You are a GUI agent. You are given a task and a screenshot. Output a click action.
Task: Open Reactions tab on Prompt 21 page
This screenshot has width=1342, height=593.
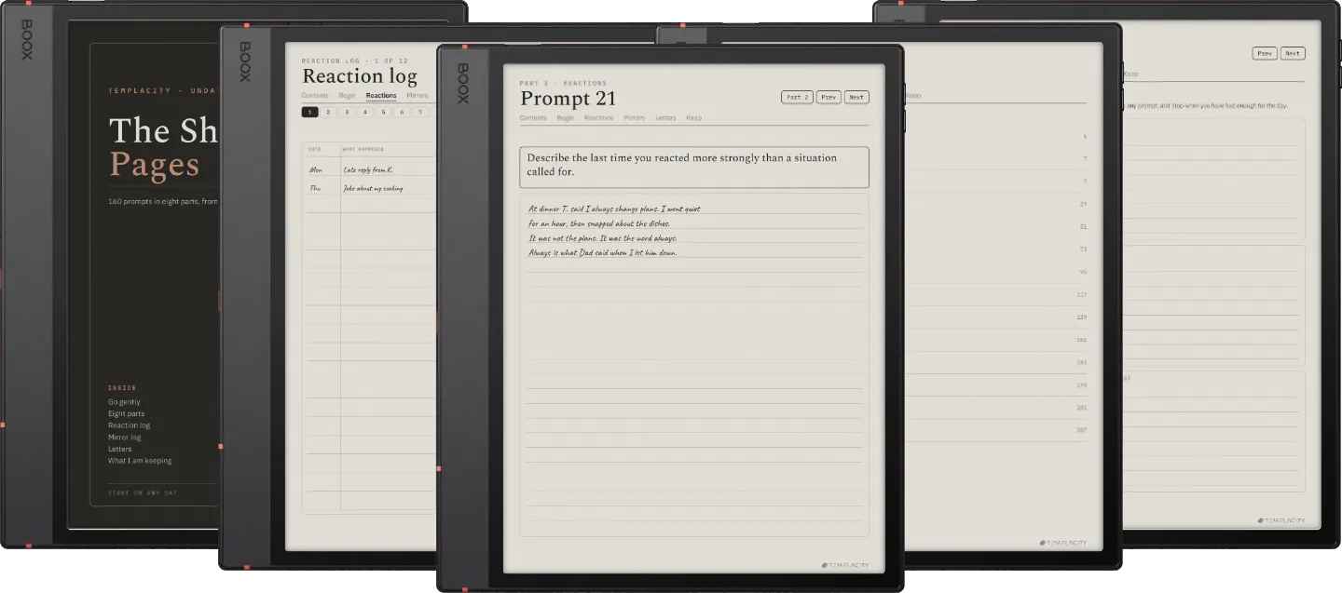click(598, 118)
